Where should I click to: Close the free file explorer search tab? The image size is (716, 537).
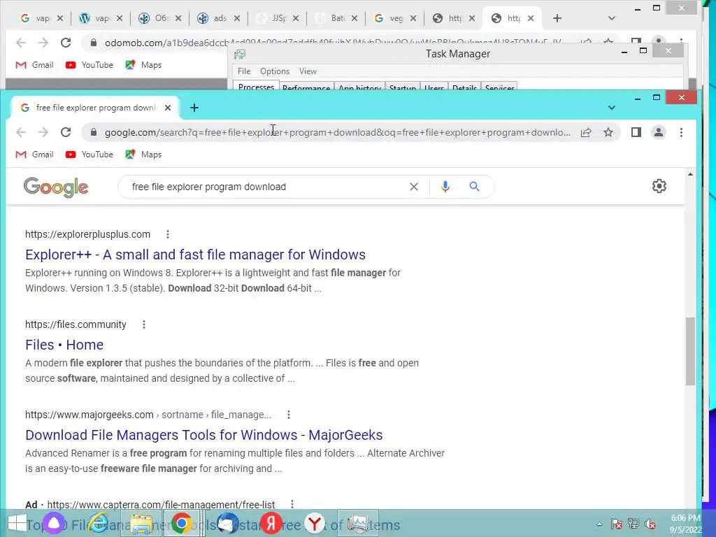[168, 108]
